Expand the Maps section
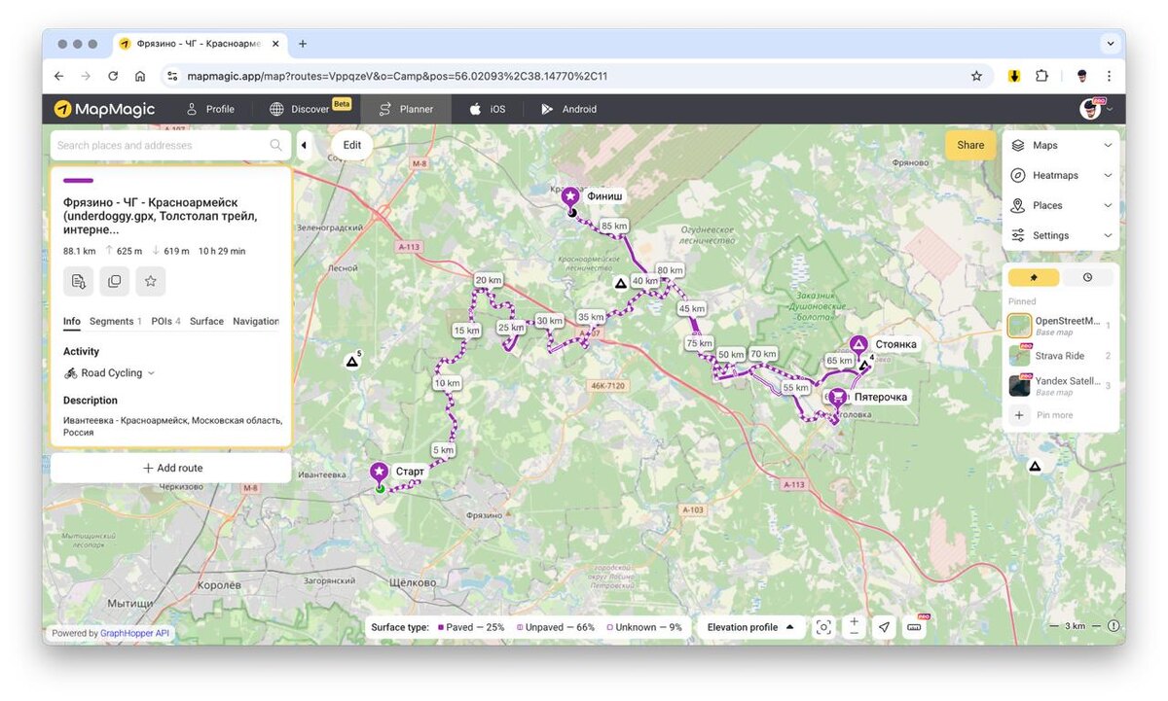The width and height of the screenshot is (1168, 701). click(x=1061, y=146)
